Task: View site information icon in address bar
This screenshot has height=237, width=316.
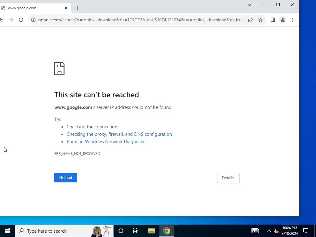Action: click(x=33, y=20)
